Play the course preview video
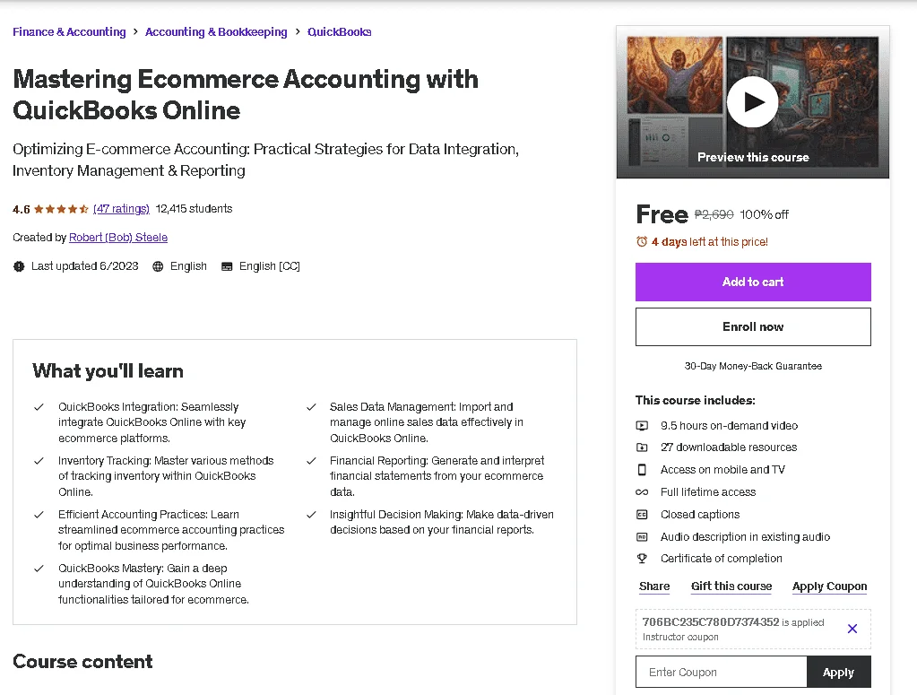The width and height of the screenshot is (917, 695). (752, 102)
